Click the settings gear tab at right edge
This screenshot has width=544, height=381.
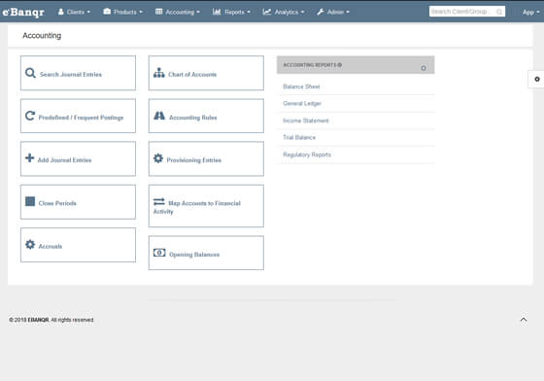pos(536,79)
